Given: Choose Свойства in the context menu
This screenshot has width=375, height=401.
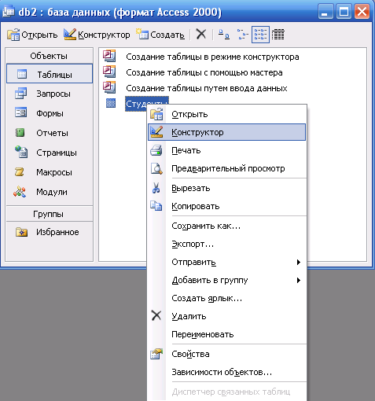Looking at the screenshot, I should click(x=227, y=354).
